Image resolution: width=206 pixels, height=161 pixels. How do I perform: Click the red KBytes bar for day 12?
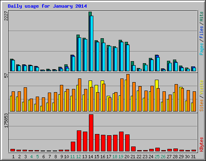(x=79, y=141)
